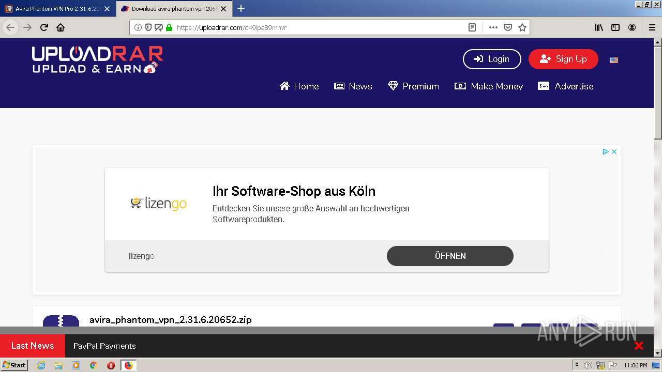Open the Firefox hamburger menu
This screenshot has width=662, height=372.
pyautogui.click(x=652, y=27)
